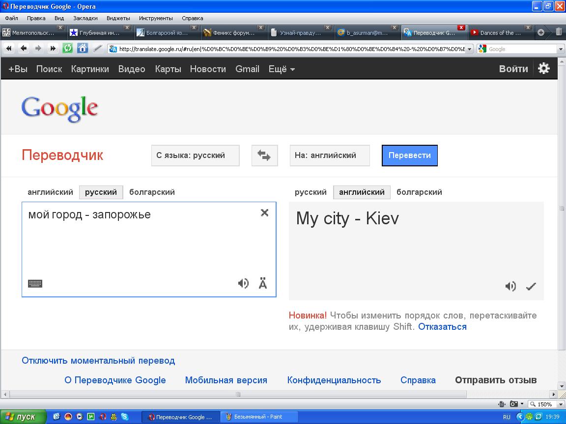Viewport: 566px width, 424px height.
Task: Select английский as source language
Action: click(x=50, y=192)
